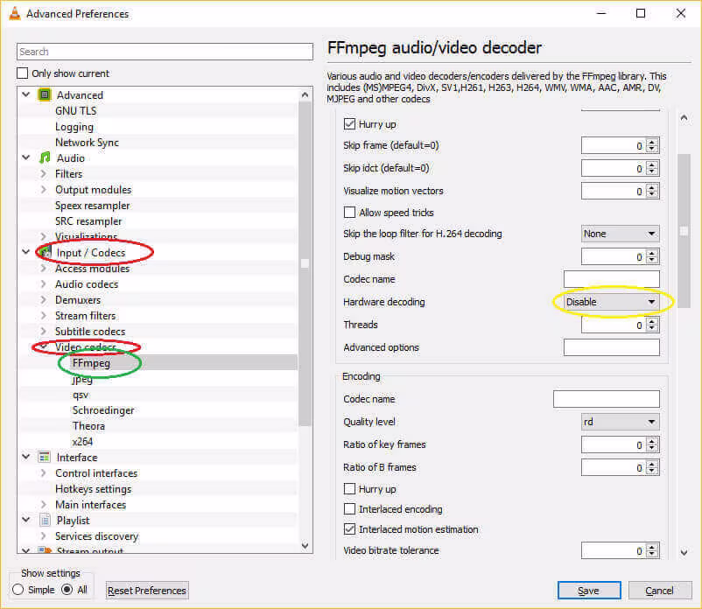The height and width of the screenshot is (609, 702).
Task: Select Schroedinger codec entry
Action: click(103, 410)
